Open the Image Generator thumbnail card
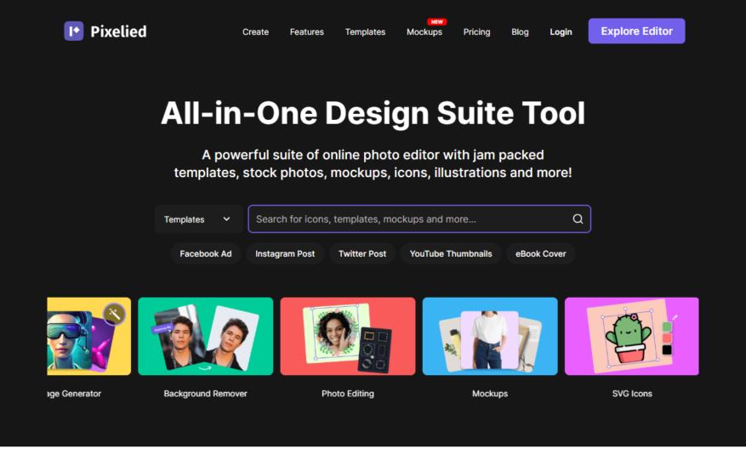 (x=89, y=336)
